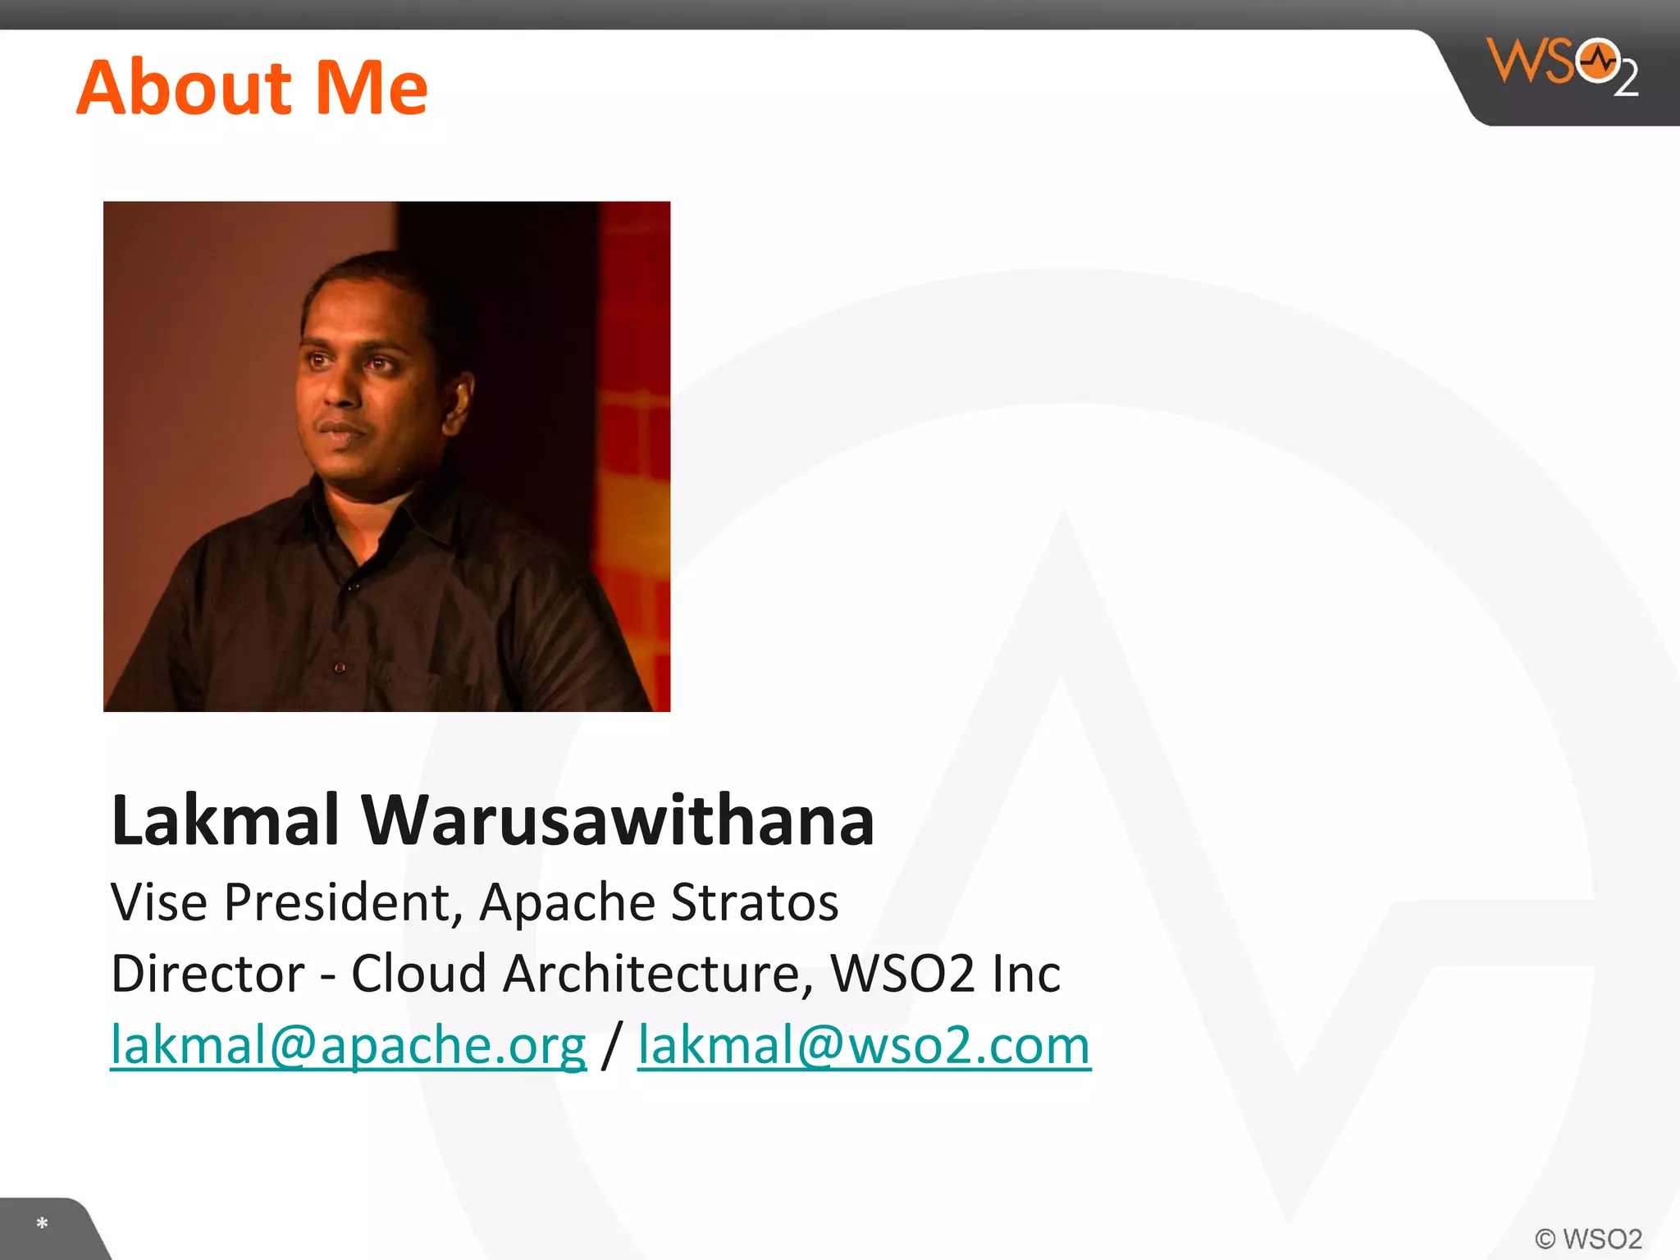Click the words "Apache Stratos"

659,902
